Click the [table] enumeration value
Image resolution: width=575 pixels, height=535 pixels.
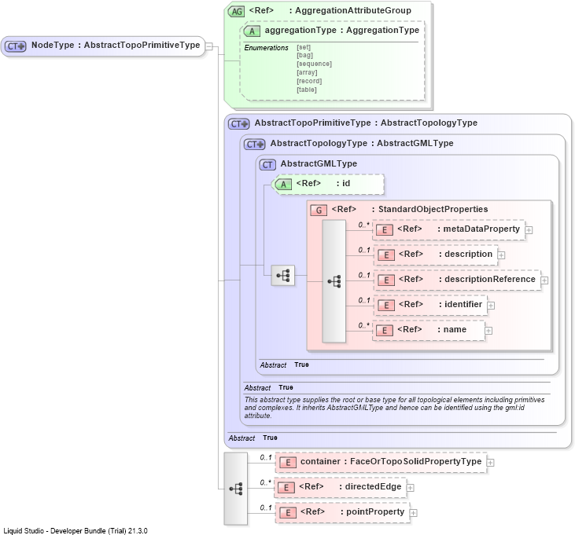tap(307, 90)
